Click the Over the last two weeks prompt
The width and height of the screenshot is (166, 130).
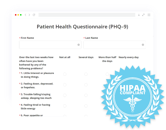click(x=36, y=63)
